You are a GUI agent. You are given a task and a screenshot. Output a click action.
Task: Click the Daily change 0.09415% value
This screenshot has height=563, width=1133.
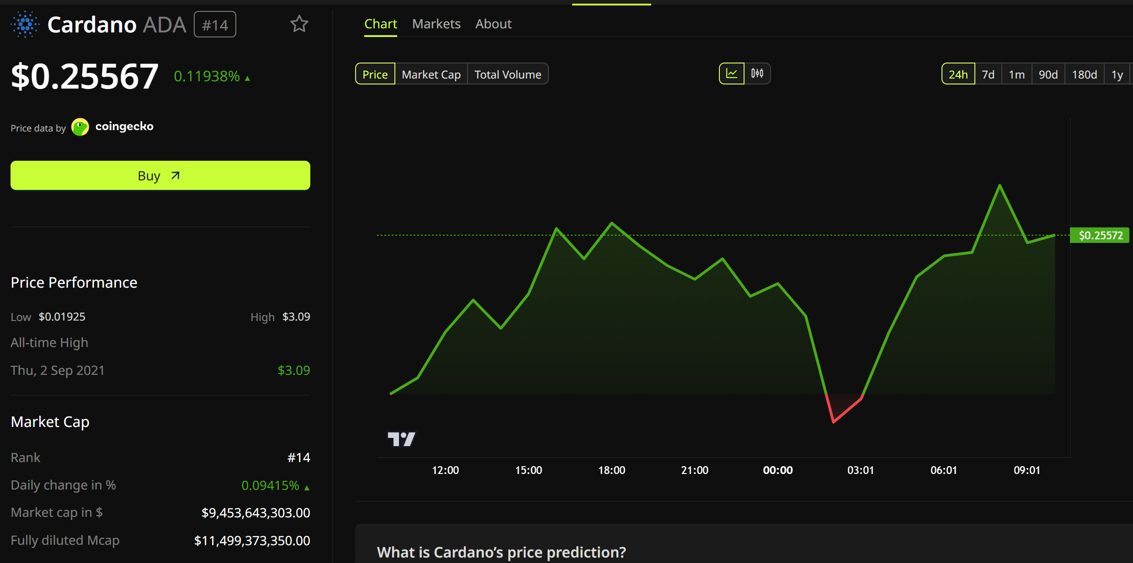click(271, 485)
